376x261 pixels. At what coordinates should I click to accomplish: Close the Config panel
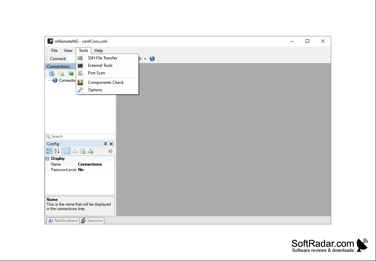click(x=111, y=144)
